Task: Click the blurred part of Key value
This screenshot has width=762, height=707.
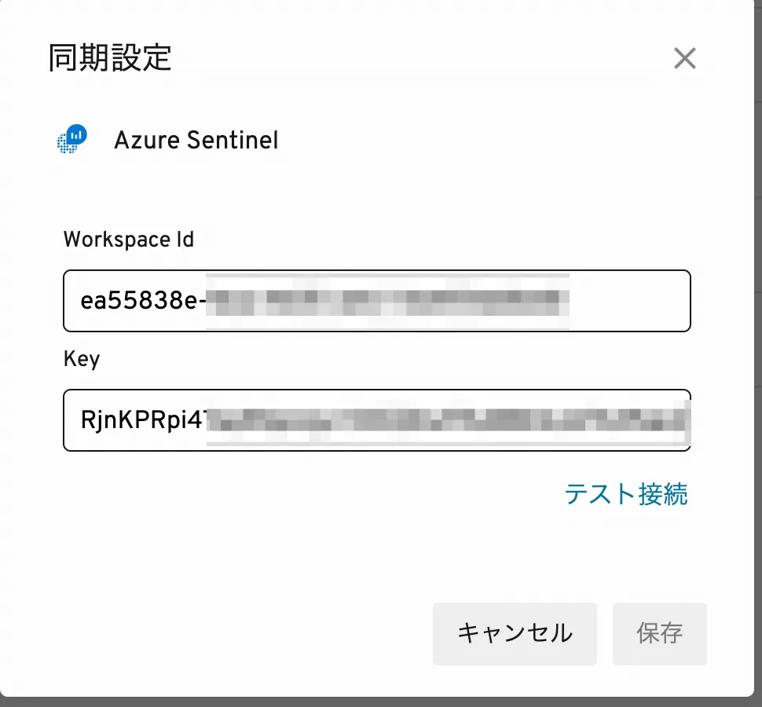Action: pos(448,421)
